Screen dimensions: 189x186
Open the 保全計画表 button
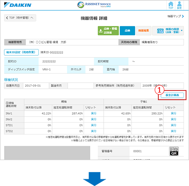pyautogui.click(x=172, y=95)
